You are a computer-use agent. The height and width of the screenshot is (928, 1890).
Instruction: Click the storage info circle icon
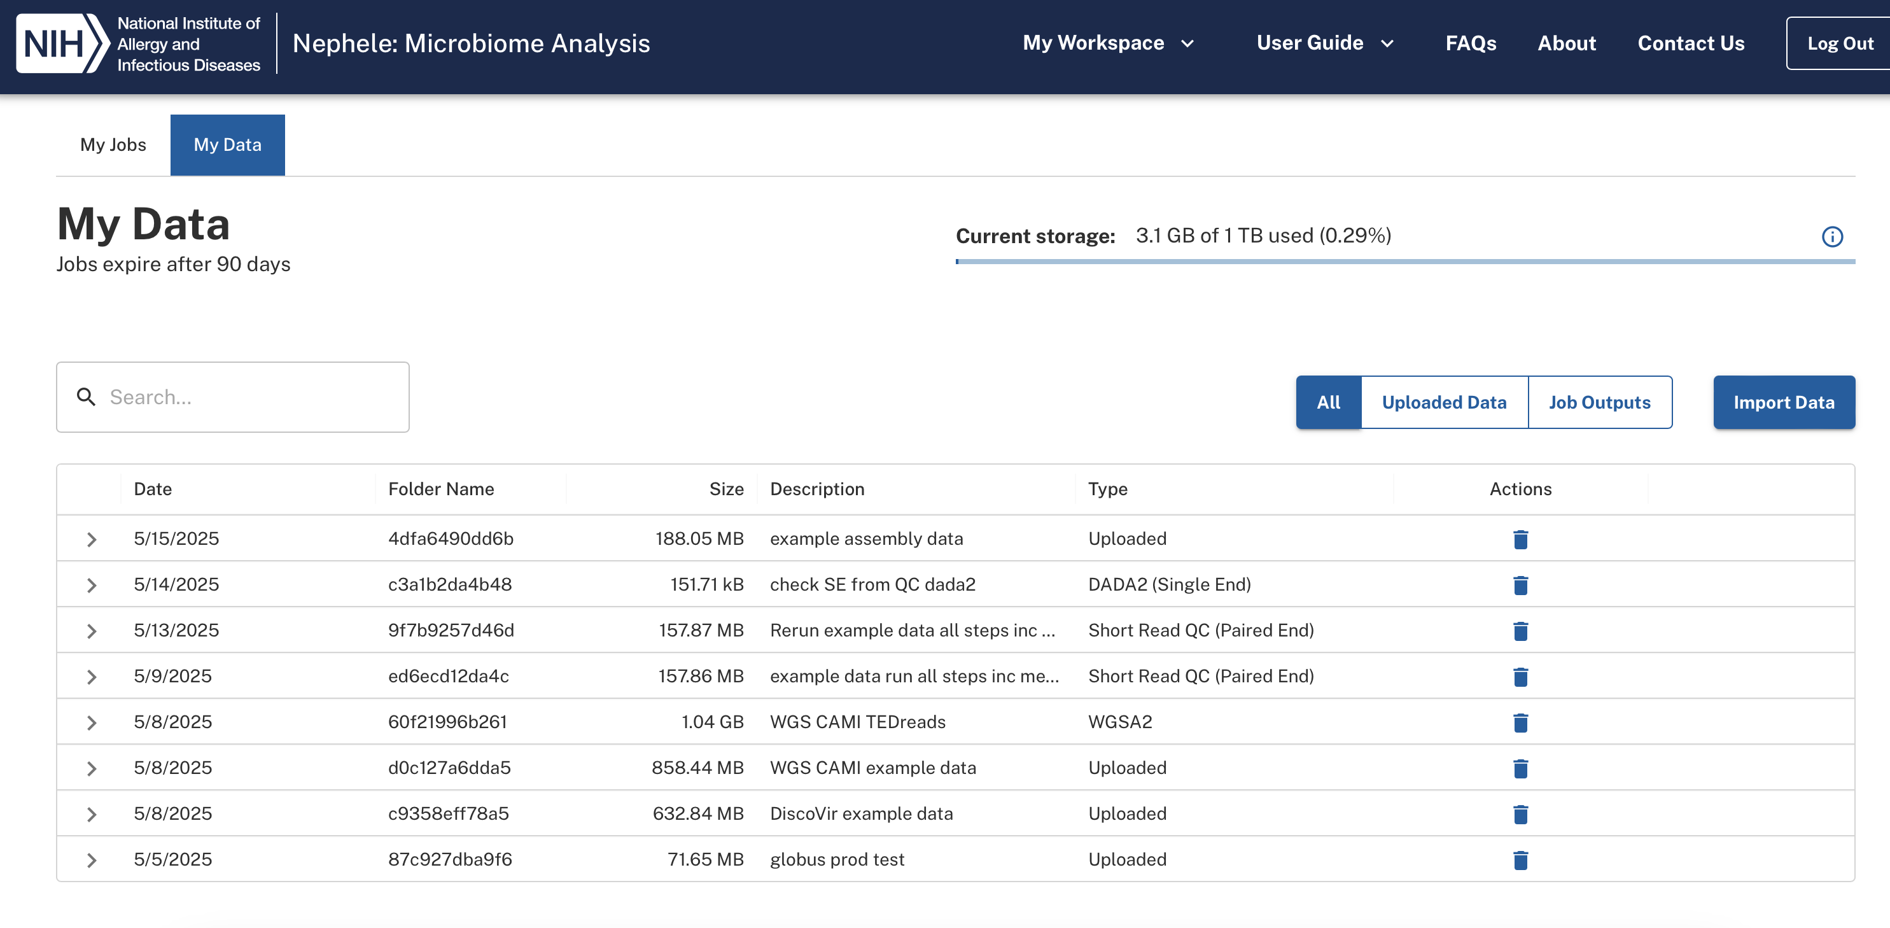(1832, 236)
